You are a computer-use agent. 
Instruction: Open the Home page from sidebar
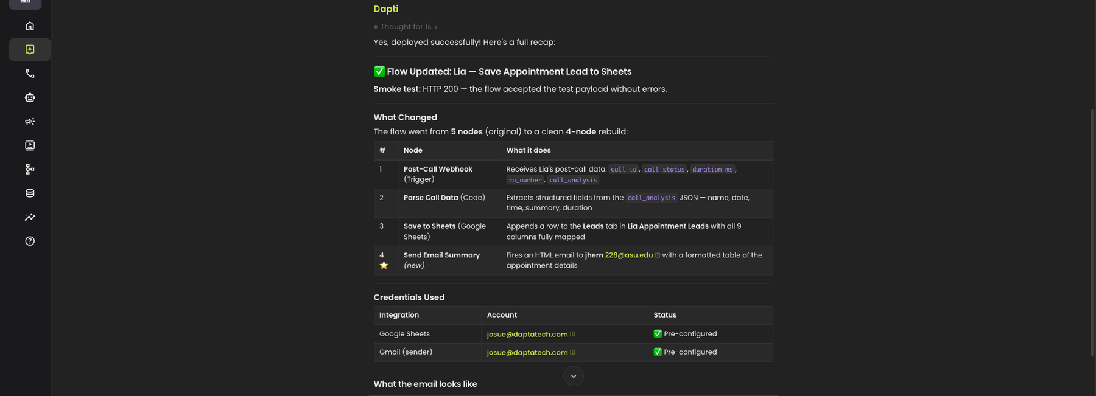(x=30, y=26)
